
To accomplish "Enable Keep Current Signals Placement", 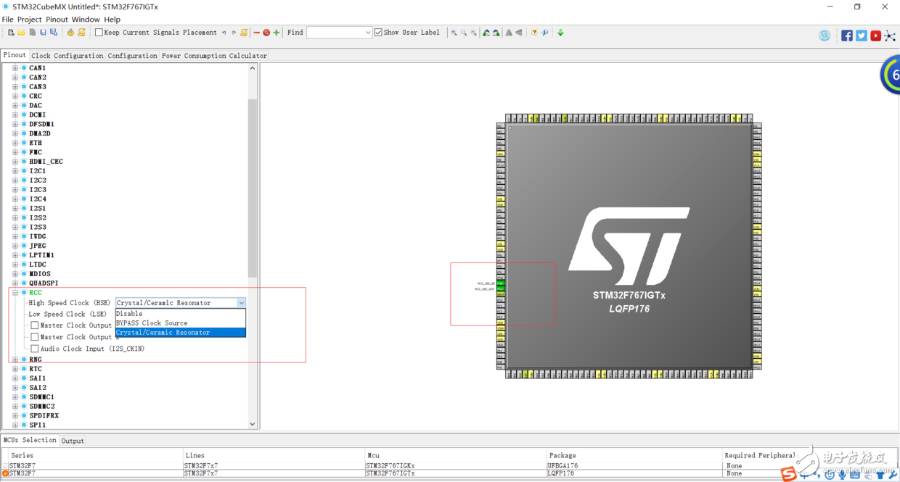I will (99, 32).
